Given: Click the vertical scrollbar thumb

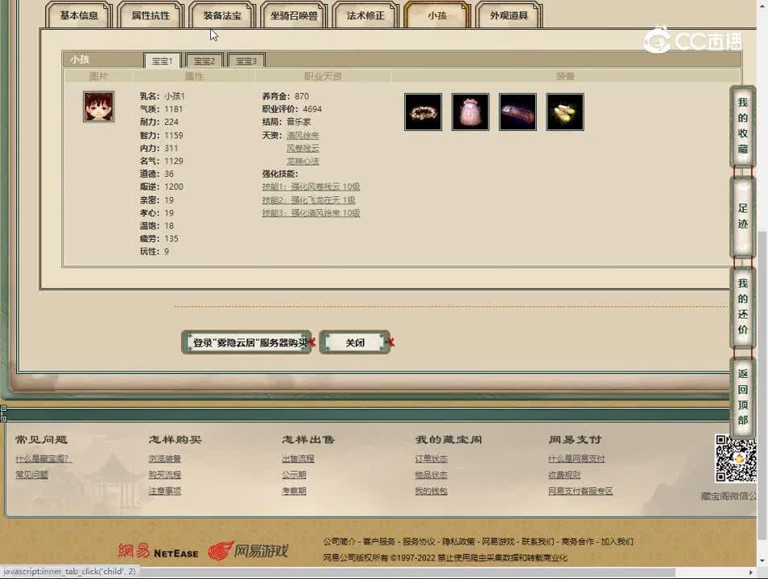Looking at the screenshot, I should tap(762, 384).
